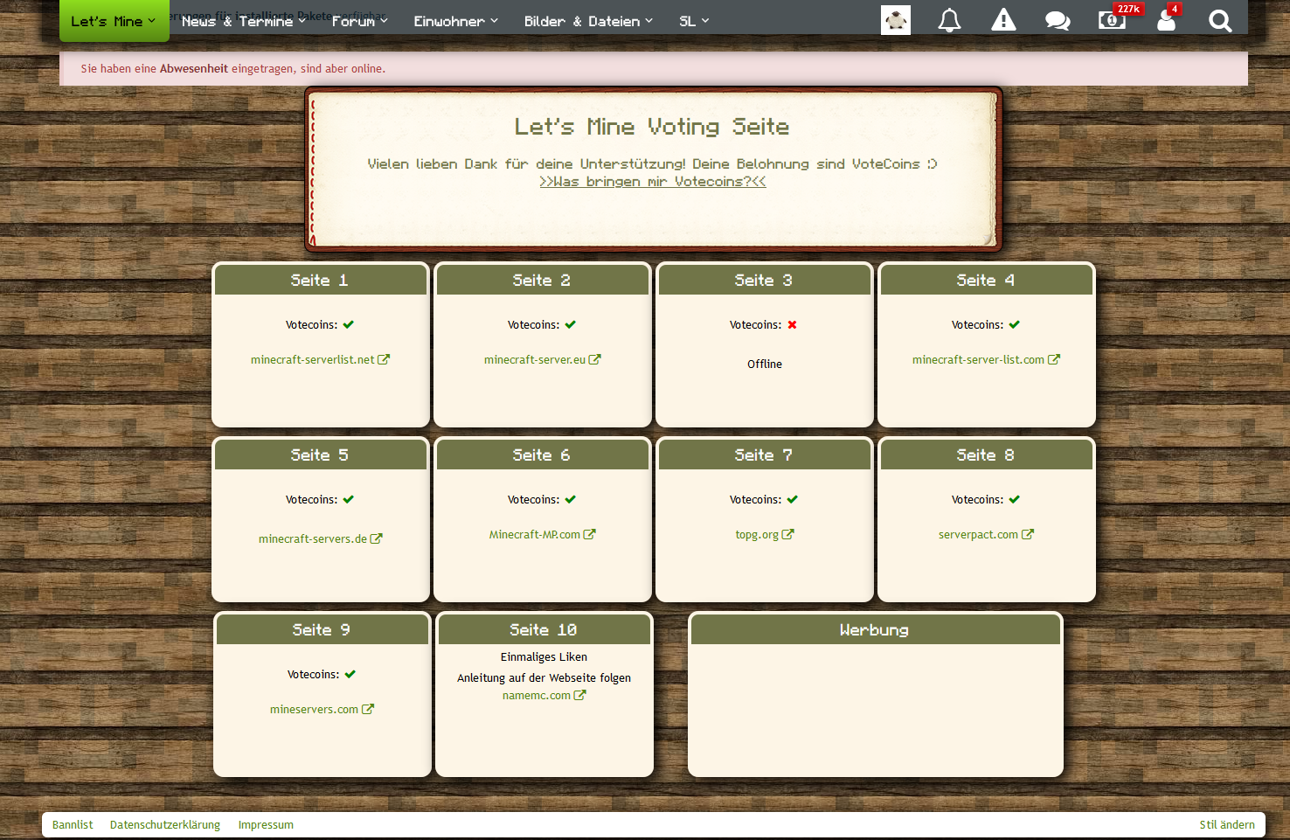Click the warning triangle moderation icon

1003,20
